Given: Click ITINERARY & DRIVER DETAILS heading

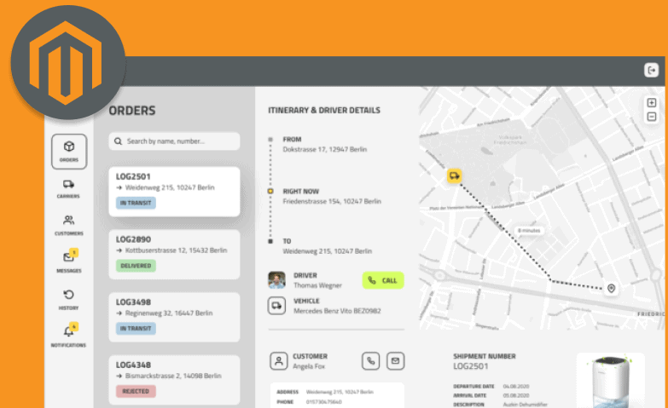Looking at the screenshot, I should (x=324, y=110).
